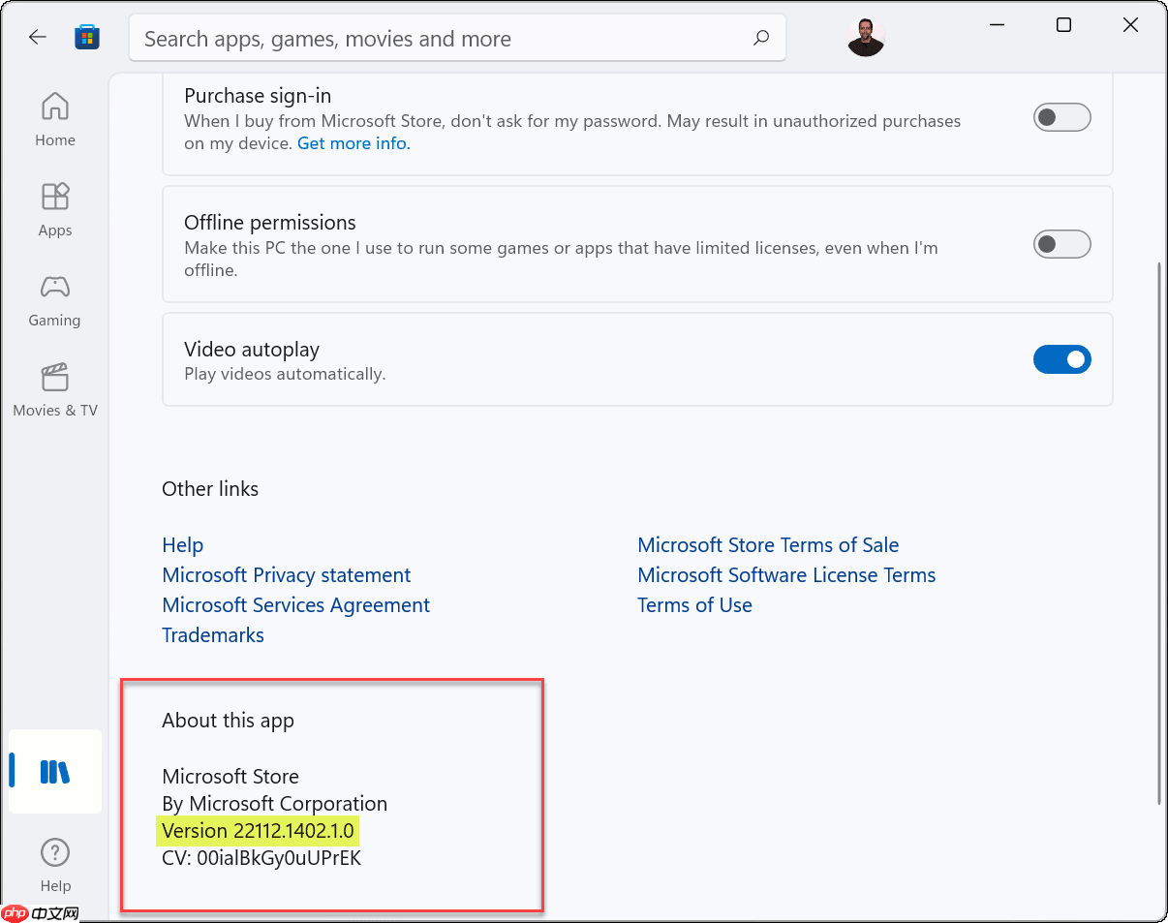
Task: Click the Other links heading
Action: coord(210,489)
